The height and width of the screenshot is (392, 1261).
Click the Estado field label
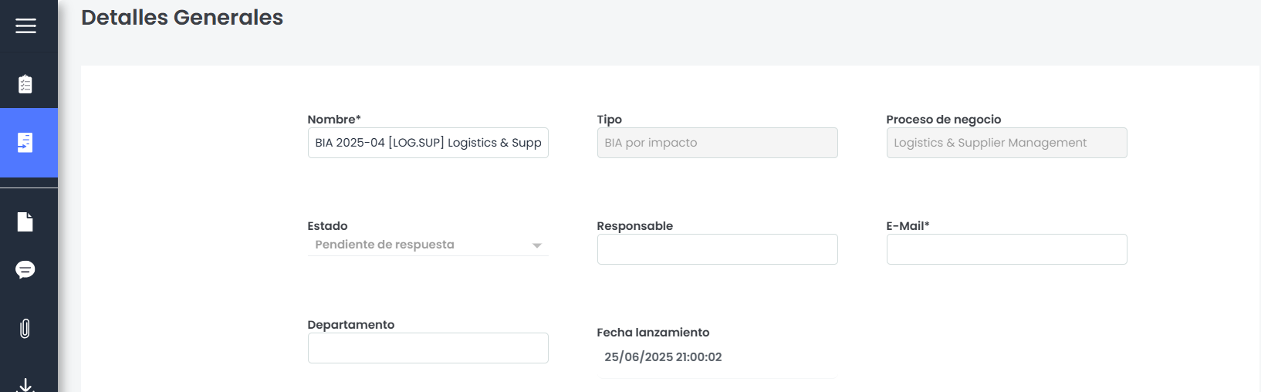327,226
